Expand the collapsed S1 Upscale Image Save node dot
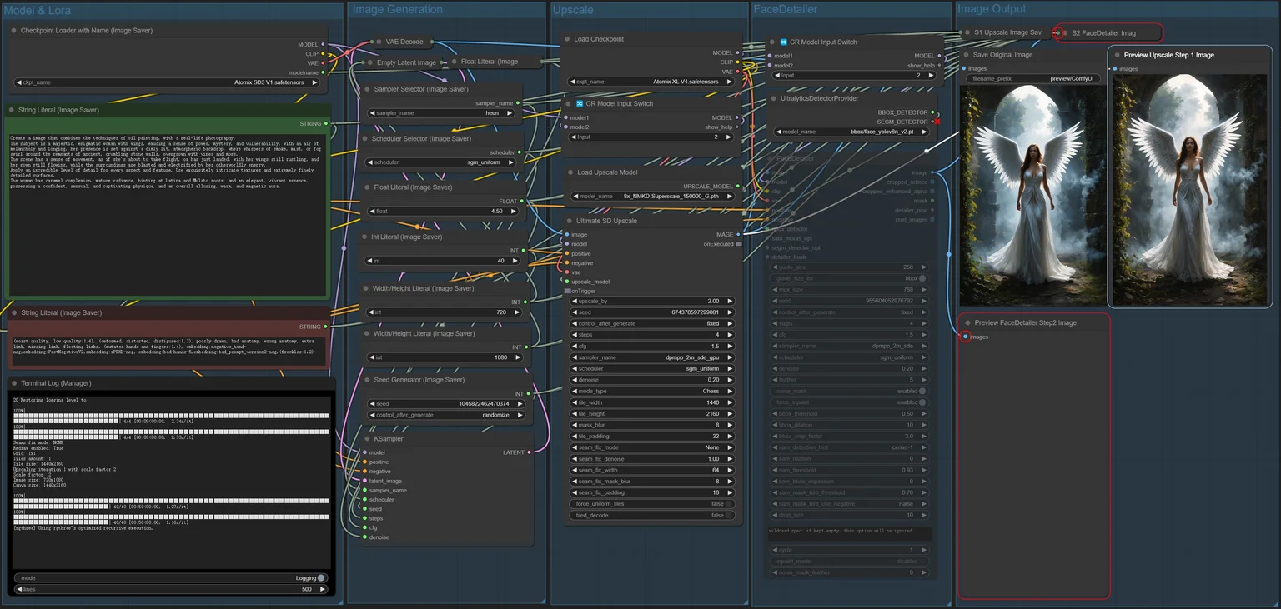 (965, 32)
